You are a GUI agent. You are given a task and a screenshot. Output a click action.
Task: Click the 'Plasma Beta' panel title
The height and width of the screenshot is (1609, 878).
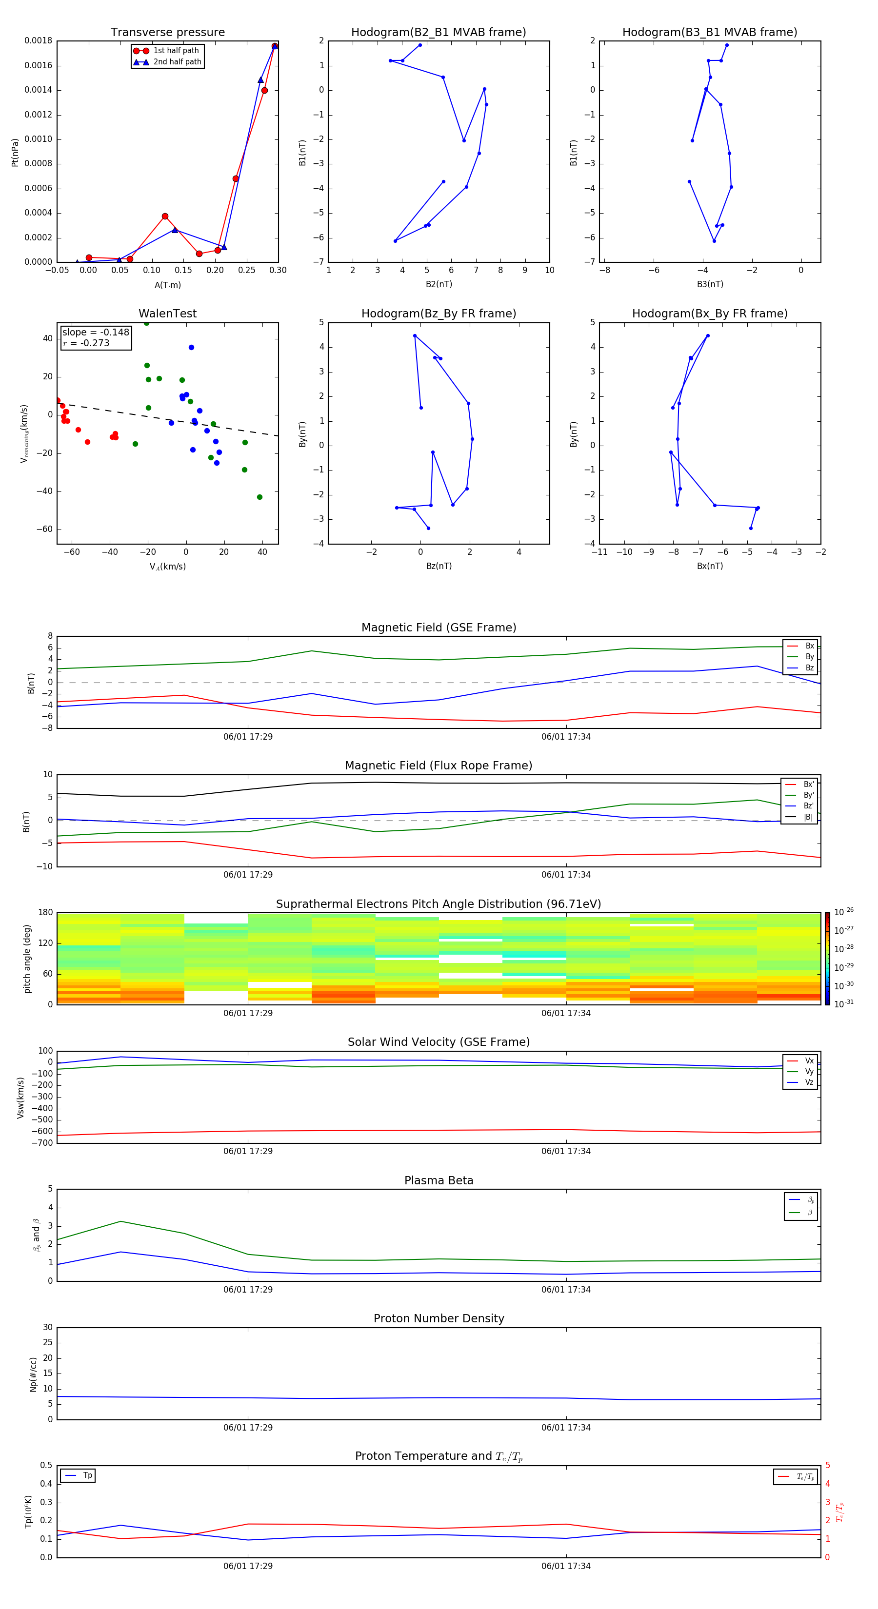tap(439, 1181)
